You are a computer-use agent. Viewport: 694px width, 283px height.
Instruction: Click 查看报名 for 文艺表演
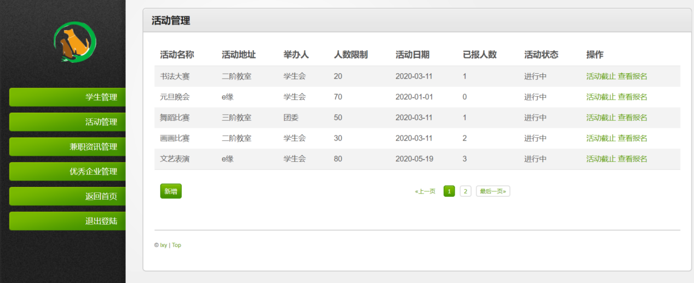(633, 159)
